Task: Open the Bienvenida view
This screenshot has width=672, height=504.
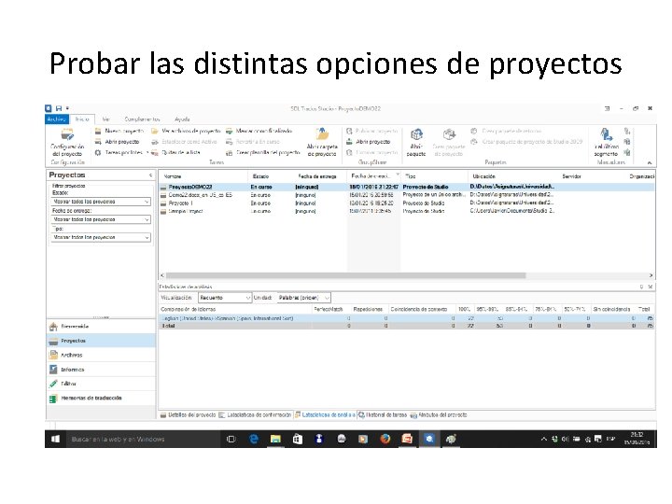Action: click(x=101, y=327)
